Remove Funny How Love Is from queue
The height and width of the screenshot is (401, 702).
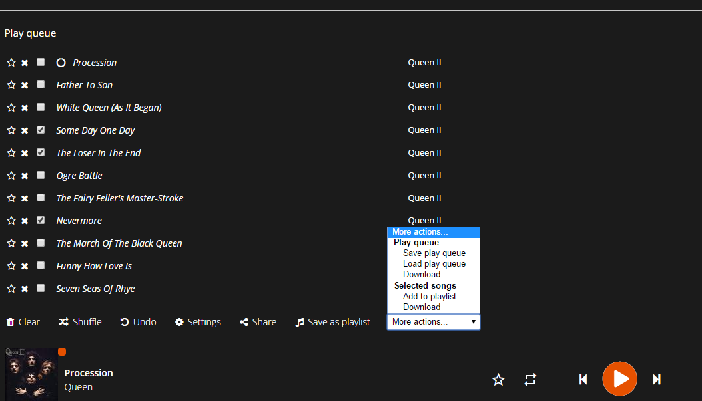25,266
